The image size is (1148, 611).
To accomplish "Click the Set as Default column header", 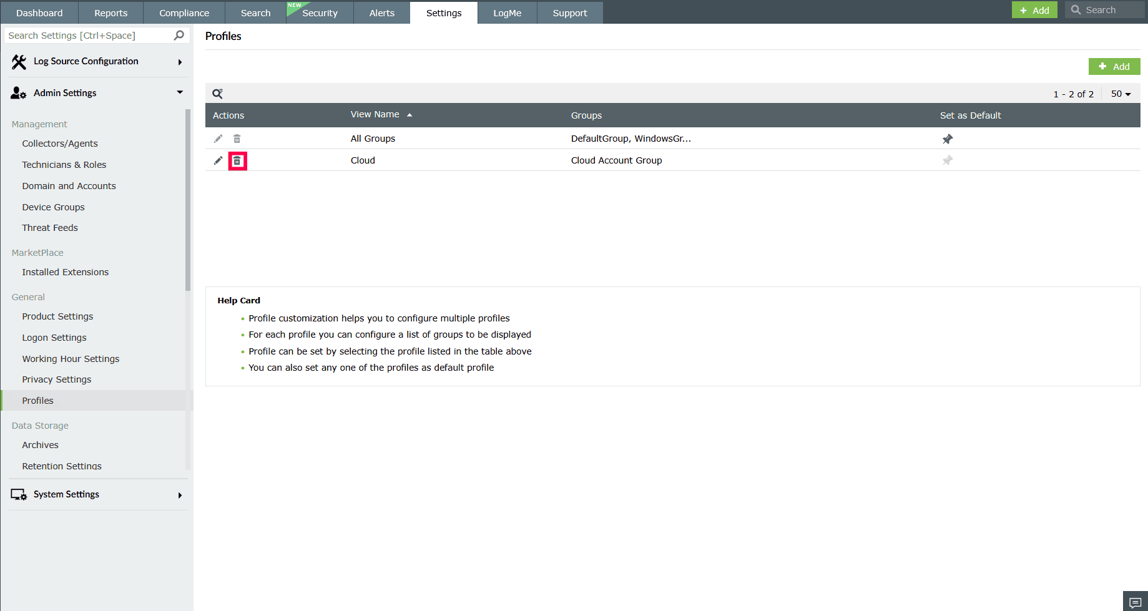I will 970,115.
